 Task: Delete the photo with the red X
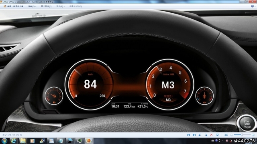coord(212,135)
